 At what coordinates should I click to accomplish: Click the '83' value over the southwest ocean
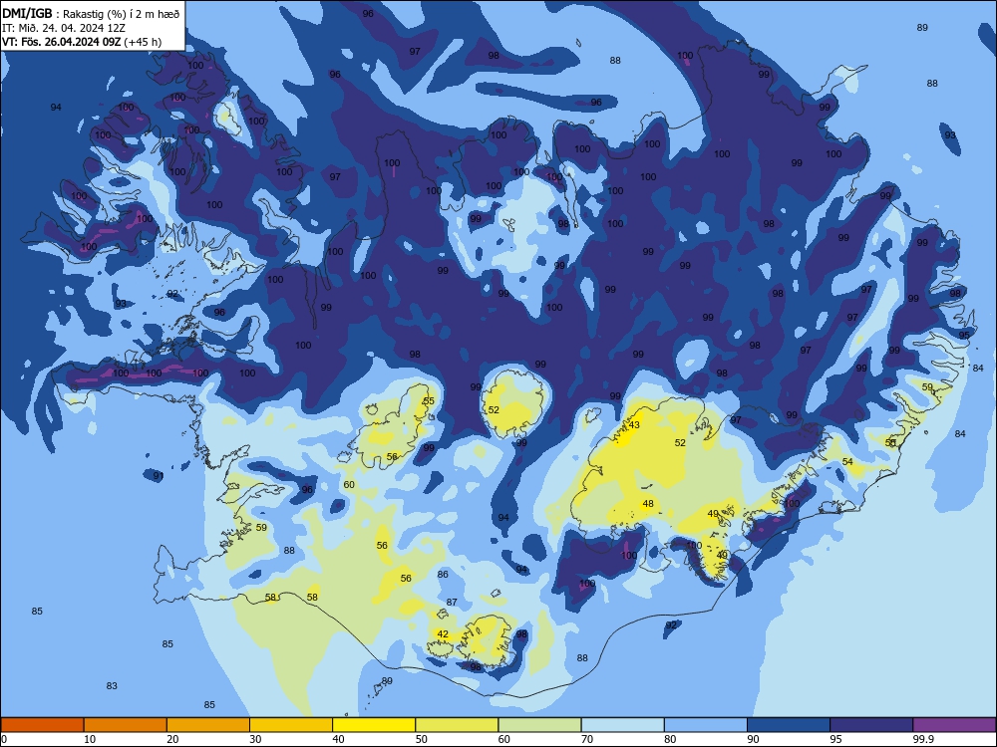click(112, 686)
